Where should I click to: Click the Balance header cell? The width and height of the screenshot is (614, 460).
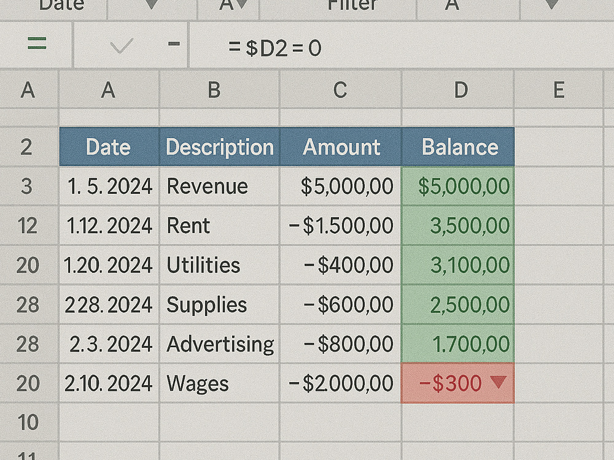[x=458, y=147]
